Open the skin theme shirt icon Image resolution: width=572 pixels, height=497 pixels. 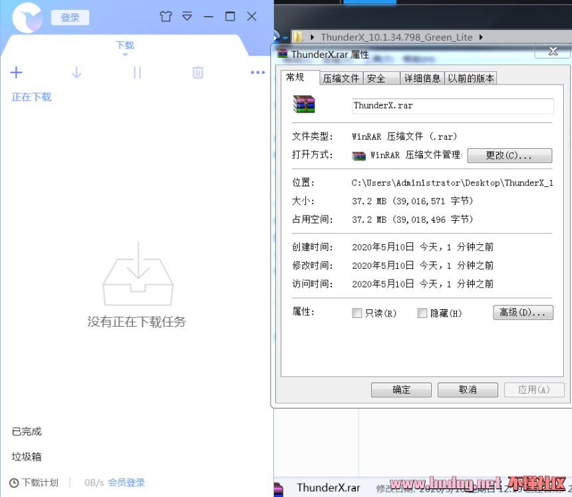(166, 17)
